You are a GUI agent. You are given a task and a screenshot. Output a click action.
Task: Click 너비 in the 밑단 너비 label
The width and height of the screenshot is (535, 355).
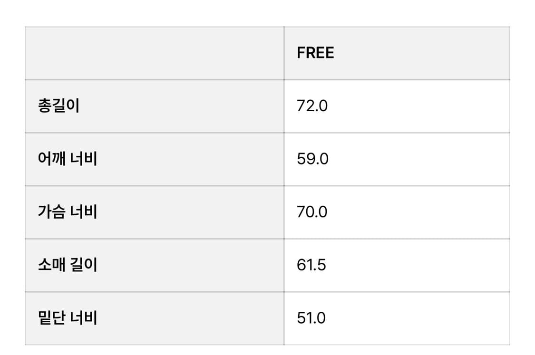point(83,317)
